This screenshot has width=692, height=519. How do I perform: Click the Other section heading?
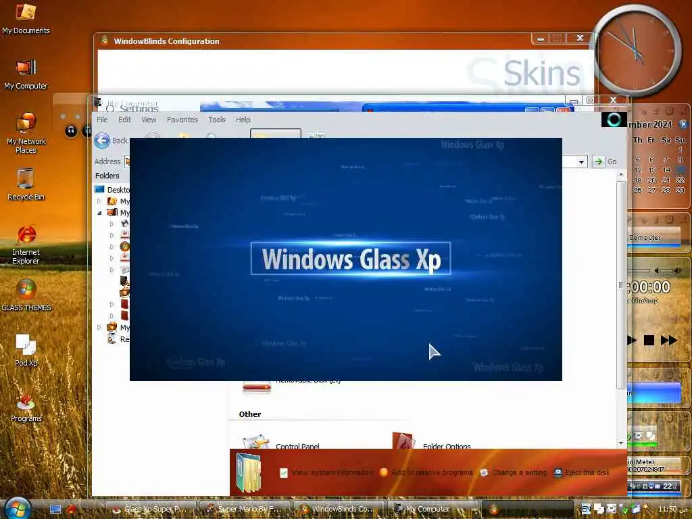coord(250,414)
